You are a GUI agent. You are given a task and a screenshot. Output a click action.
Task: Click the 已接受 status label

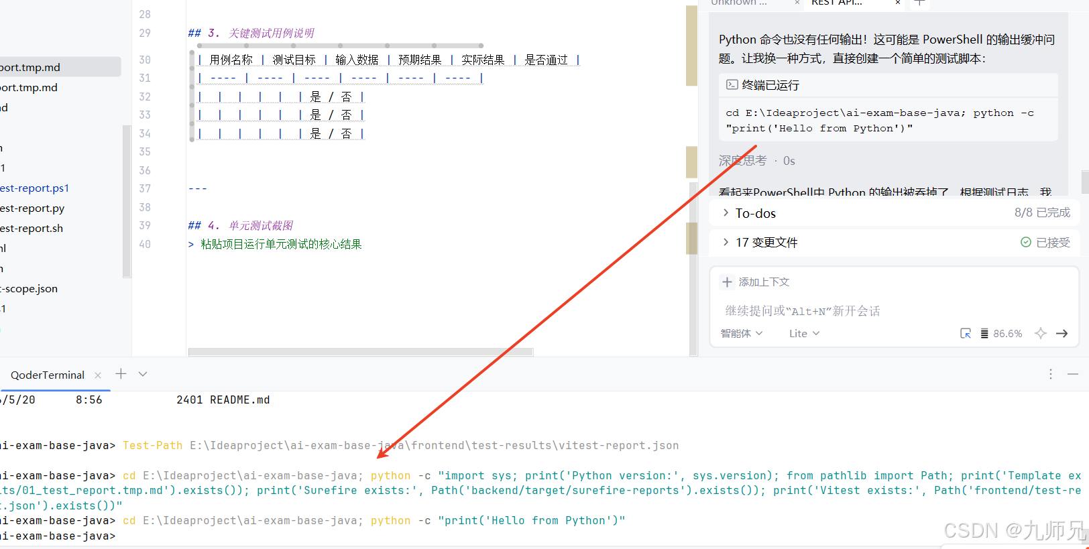coord(1053,242)
